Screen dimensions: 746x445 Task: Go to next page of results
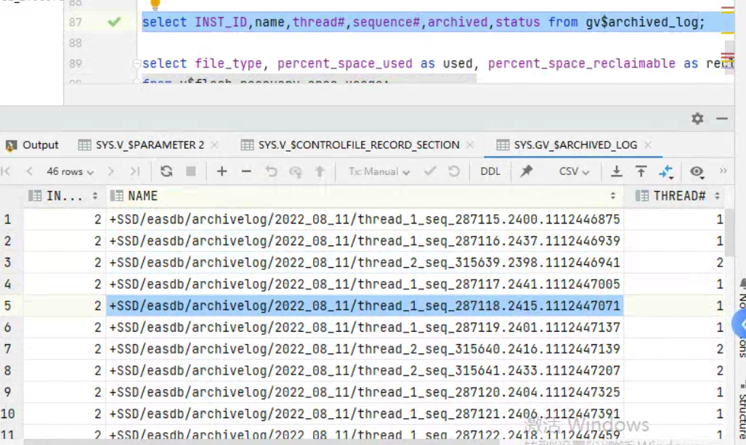(x=111, y=171)
